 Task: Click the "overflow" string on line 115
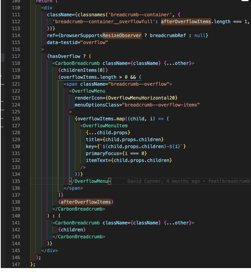coord(94,42)
